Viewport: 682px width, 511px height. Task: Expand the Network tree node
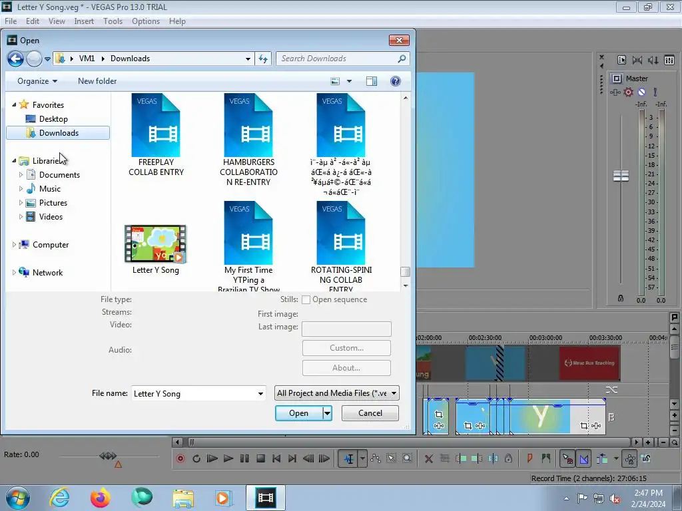pyautogui.click(x=14, y=272)
